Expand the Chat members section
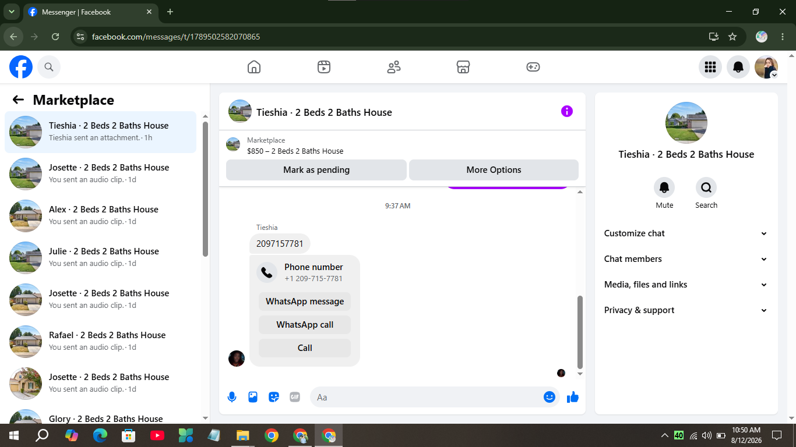 point(686,259)
